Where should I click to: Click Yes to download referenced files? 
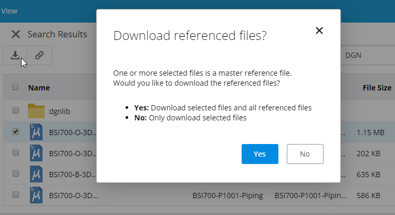259,154
